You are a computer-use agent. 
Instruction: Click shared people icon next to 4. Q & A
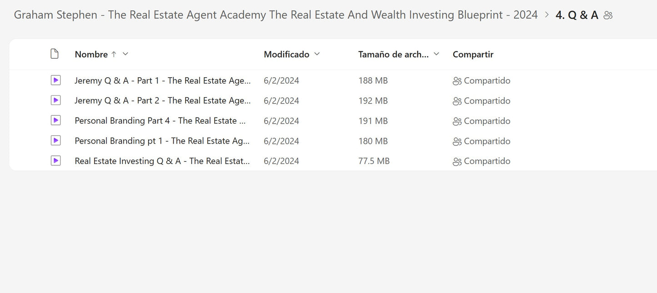point(608,15)
